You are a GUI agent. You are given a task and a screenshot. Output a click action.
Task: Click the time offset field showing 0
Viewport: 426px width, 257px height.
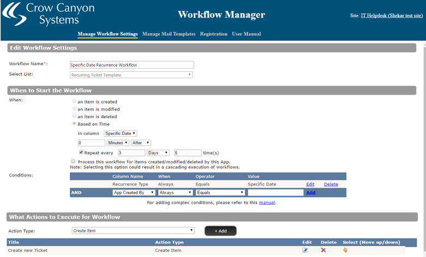pyautogui.click(x=91, y=143)
